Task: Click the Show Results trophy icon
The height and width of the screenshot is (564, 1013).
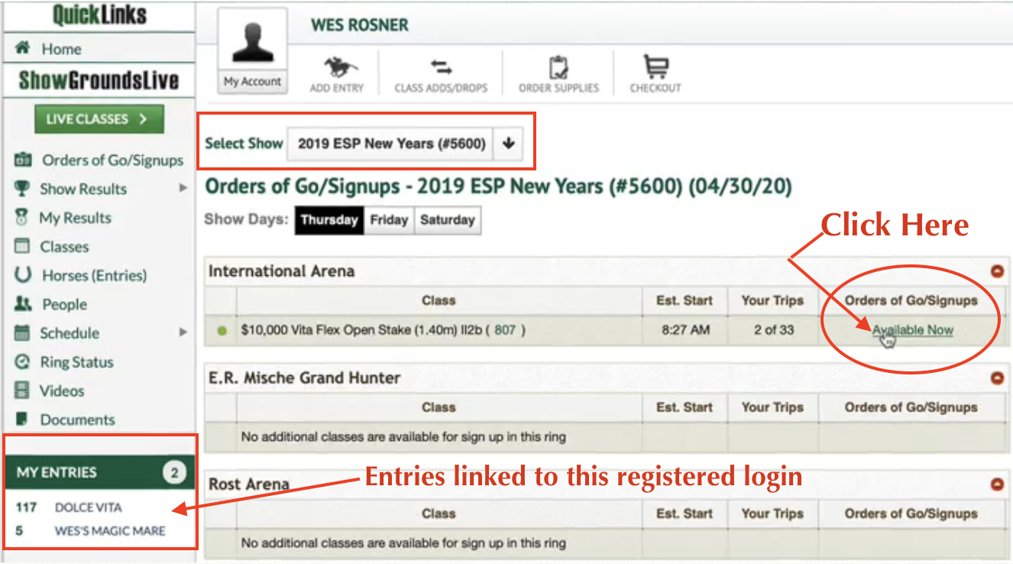Action: tap(23, 189)
